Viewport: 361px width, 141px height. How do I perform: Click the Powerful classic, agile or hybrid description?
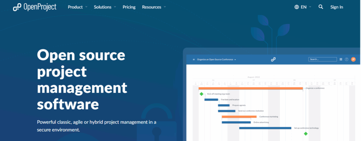[x=97, y=126]
